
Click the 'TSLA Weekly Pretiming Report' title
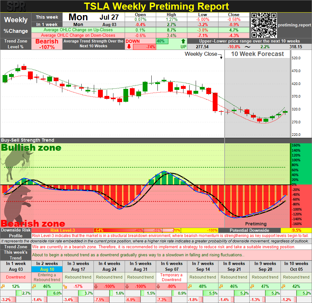156,6
